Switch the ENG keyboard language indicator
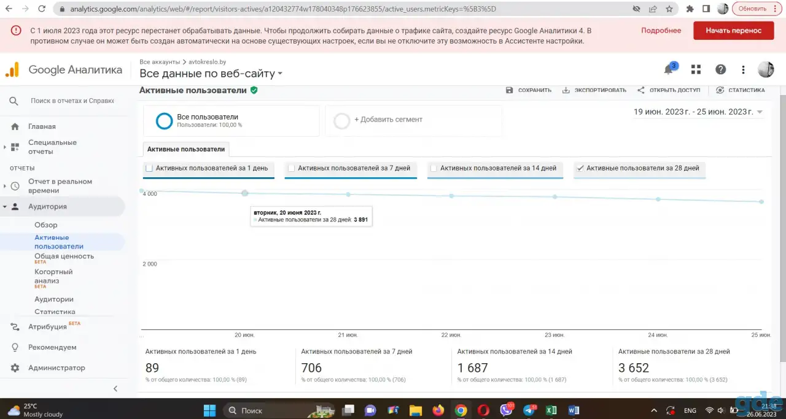 click(690, 410)
